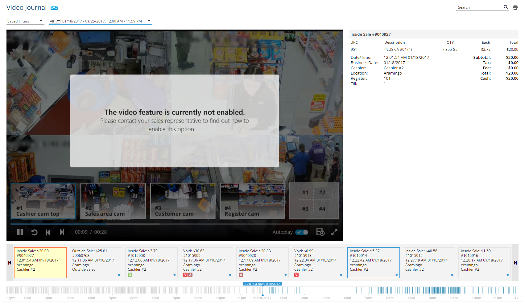Click red V badge on $0.99 card

coord(296,275)
